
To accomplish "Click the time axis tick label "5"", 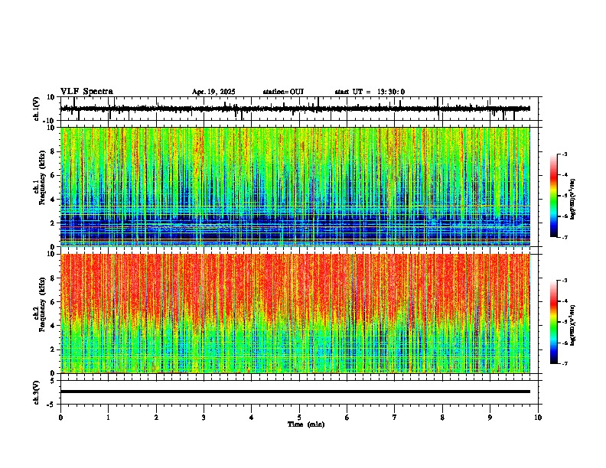I will coord(299,418).
